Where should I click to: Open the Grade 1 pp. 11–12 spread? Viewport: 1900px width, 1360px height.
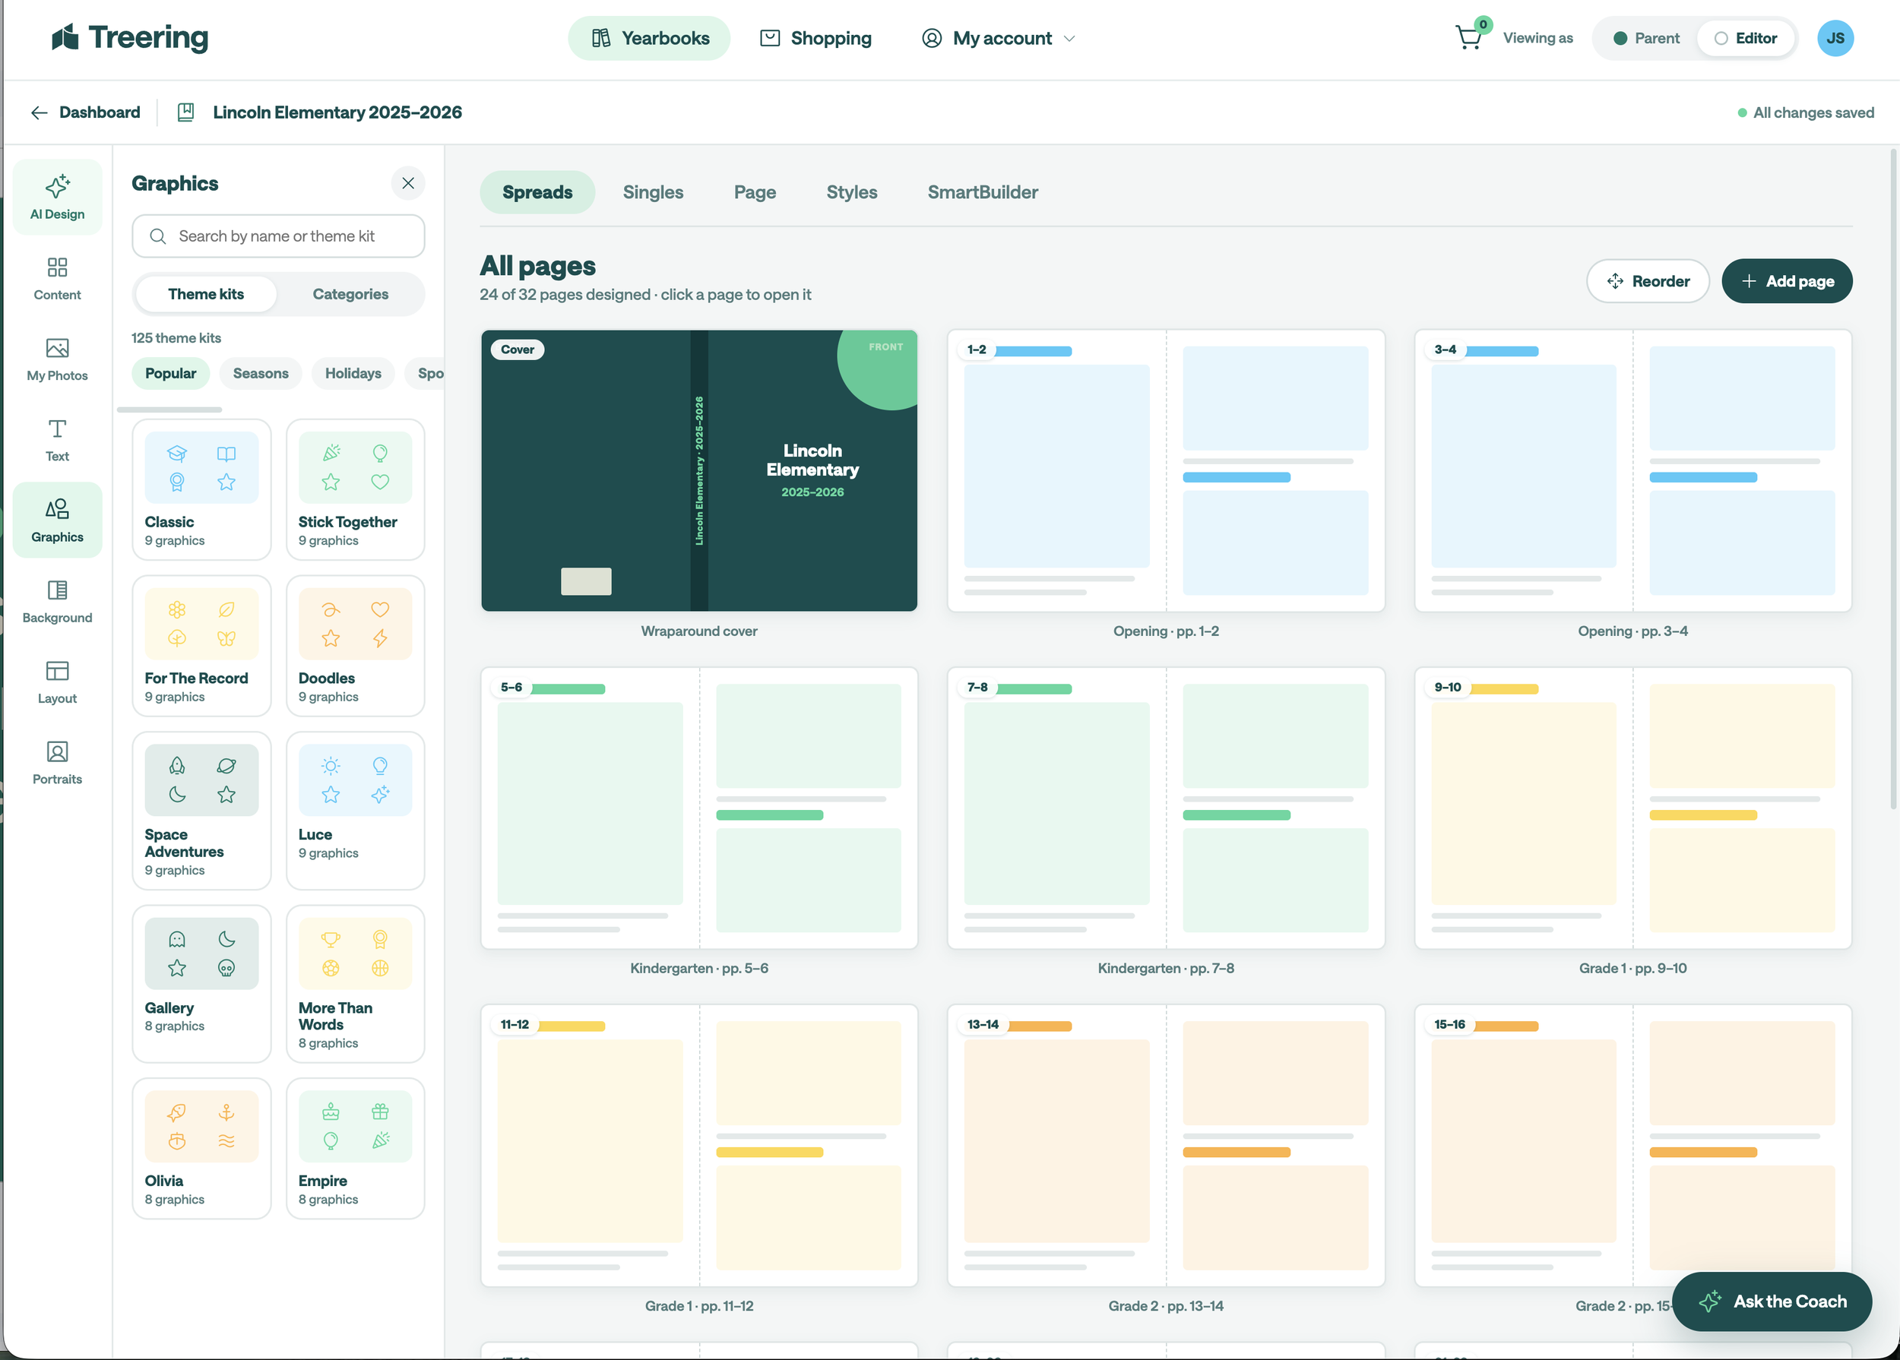[698, 1146]
